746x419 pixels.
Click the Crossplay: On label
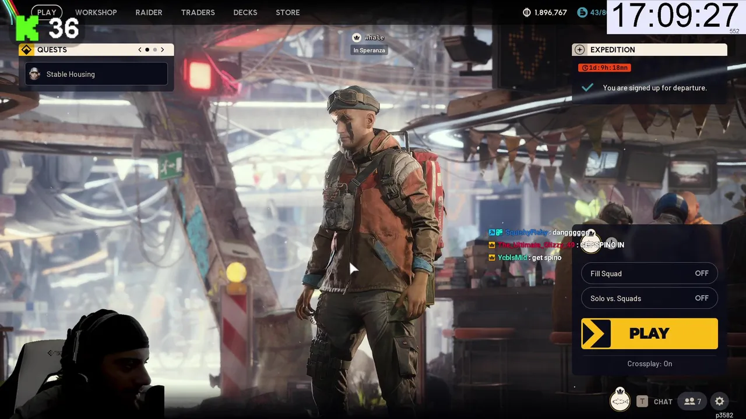(649, 364)
